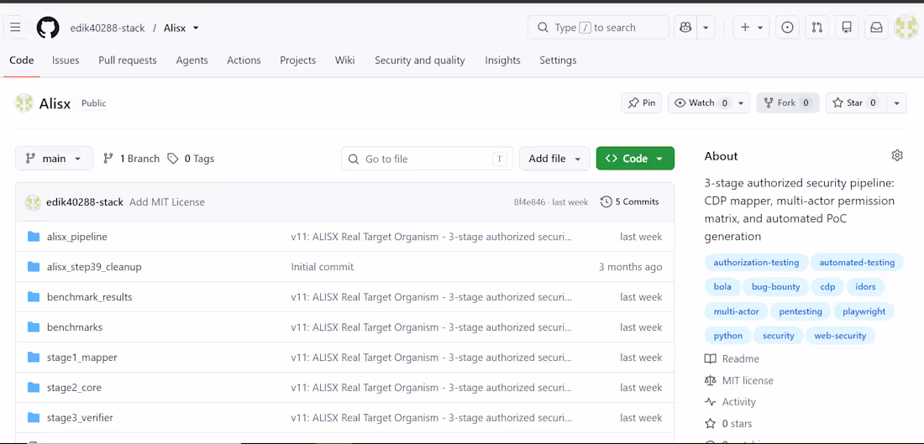Open repositories icon in header

click(847, 28)
